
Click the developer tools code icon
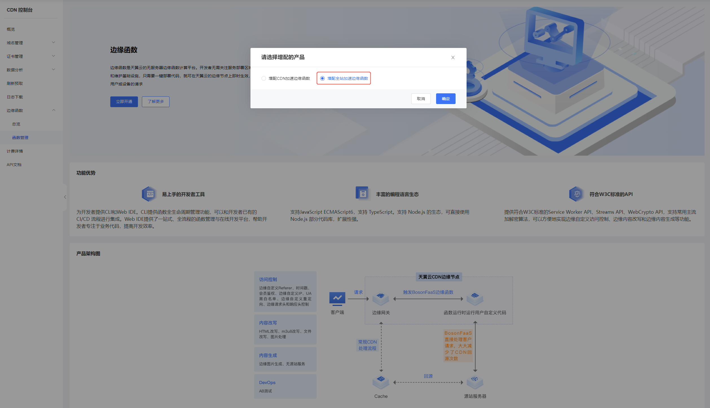coord(149,194)
